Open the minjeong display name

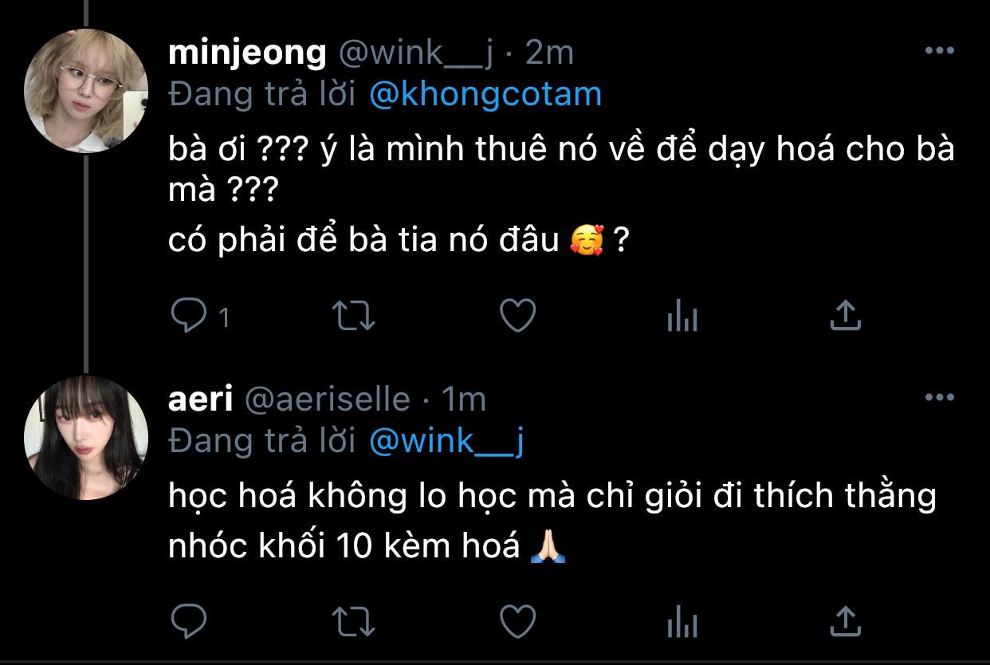tap(247, 53)
